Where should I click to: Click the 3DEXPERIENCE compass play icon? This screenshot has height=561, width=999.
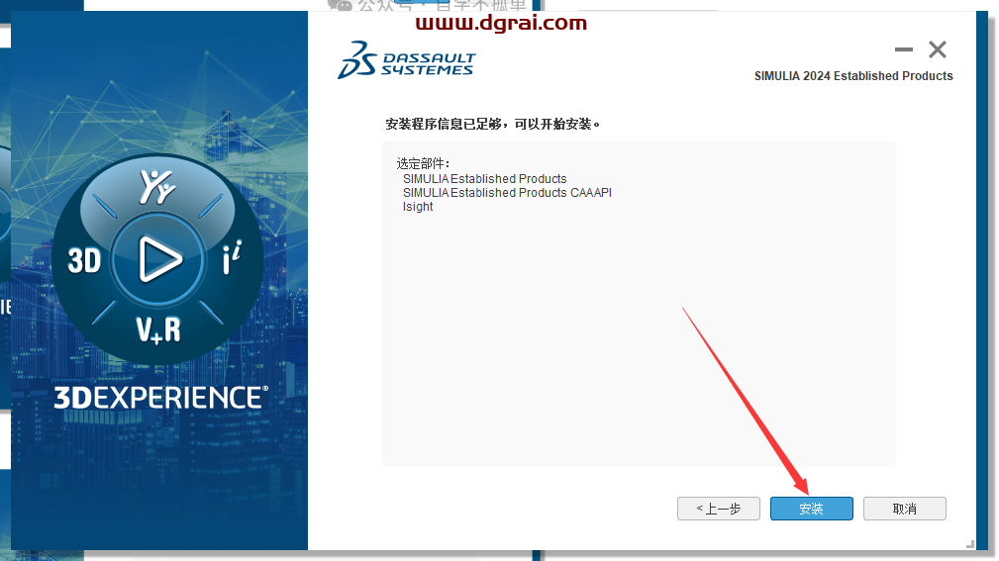[158, 258]
